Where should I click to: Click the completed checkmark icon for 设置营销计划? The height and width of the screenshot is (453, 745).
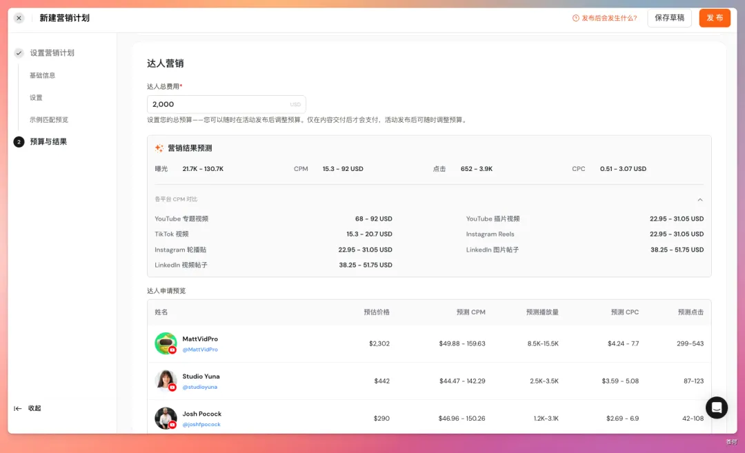[19, 52]
